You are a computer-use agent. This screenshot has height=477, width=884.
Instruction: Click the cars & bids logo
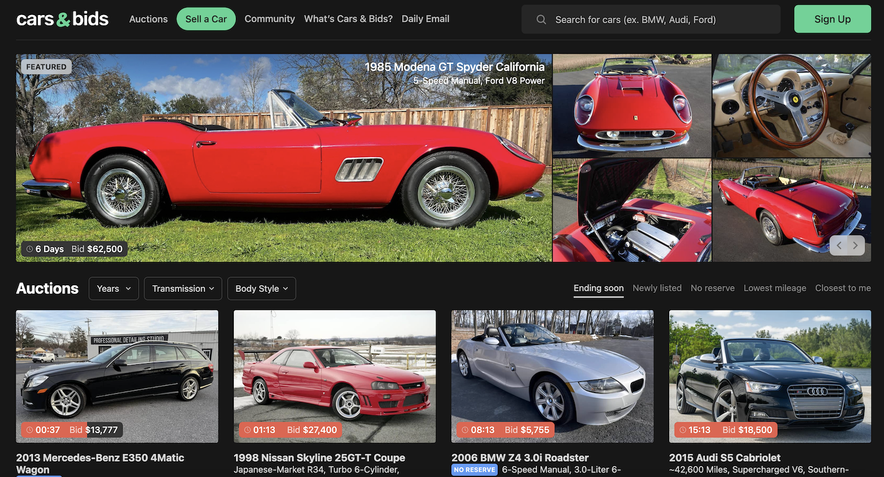62,19
